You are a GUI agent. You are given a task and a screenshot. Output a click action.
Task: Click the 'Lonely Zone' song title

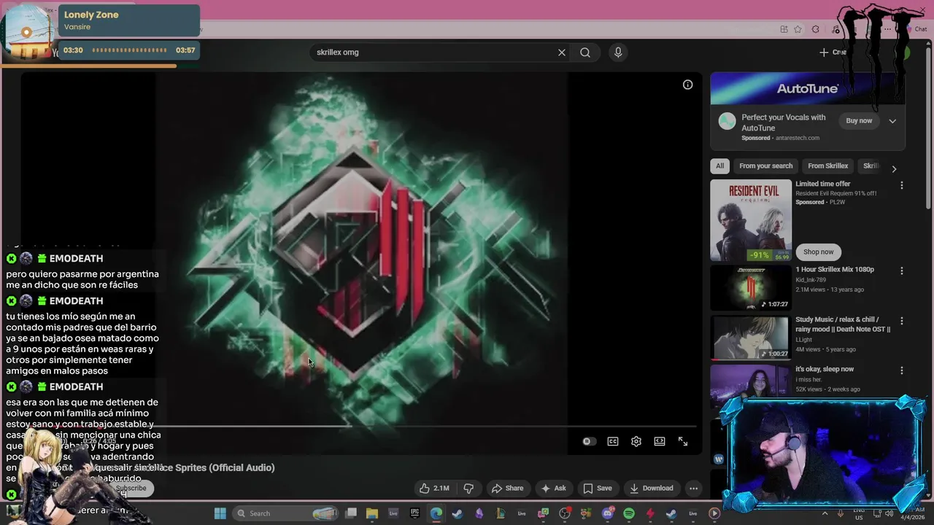91,15
